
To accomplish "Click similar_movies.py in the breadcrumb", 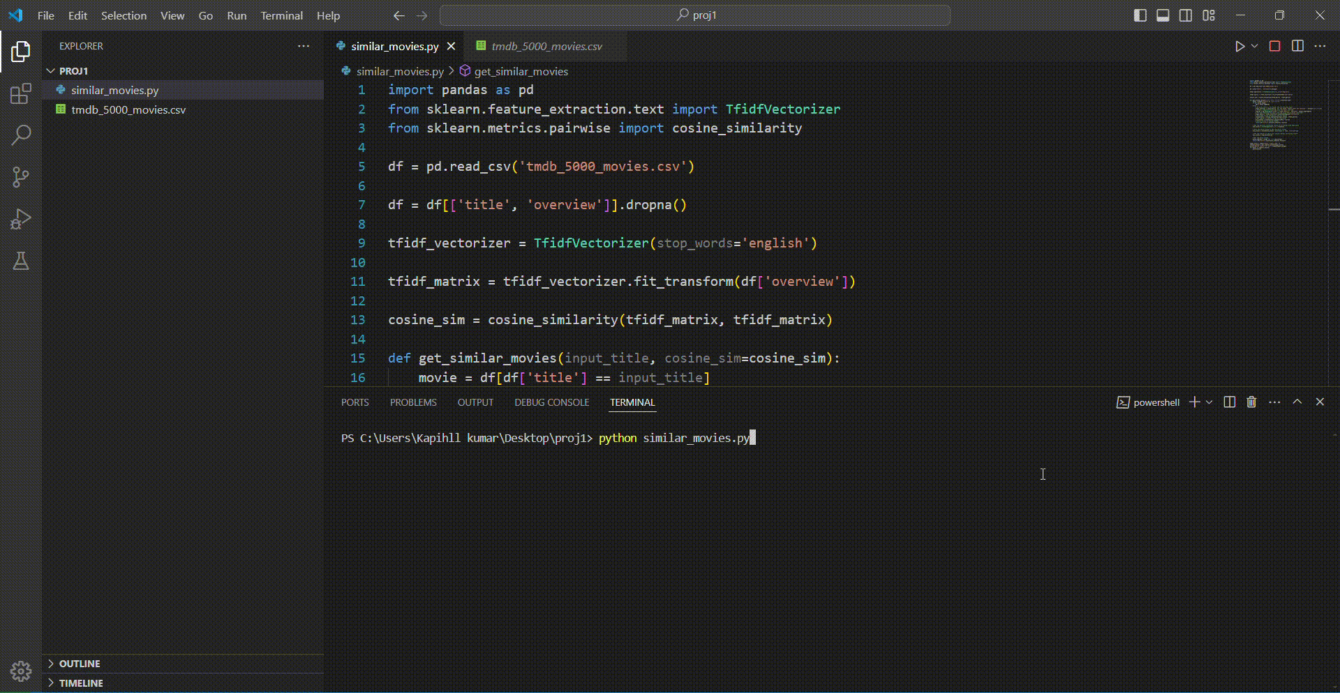I will [400, 71].
